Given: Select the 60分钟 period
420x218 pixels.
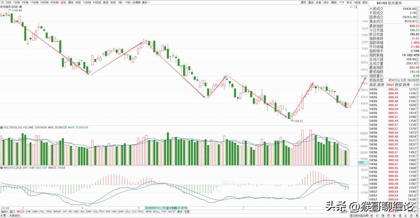Looking at the screenshot, I should tap(54, 2).
